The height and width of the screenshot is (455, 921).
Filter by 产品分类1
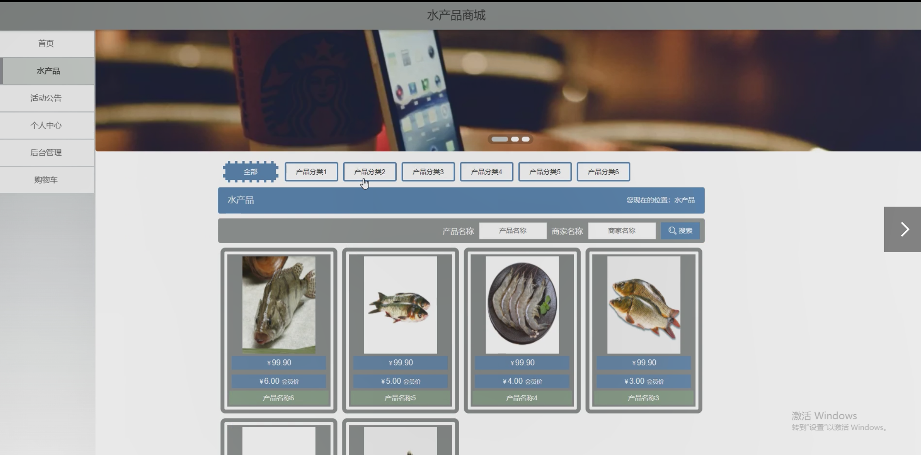pyautogui.click(x=311, y=172)
